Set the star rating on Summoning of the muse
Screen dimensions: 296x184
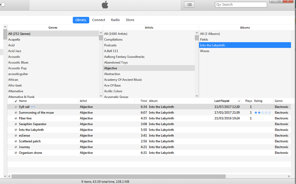[263, 113]
